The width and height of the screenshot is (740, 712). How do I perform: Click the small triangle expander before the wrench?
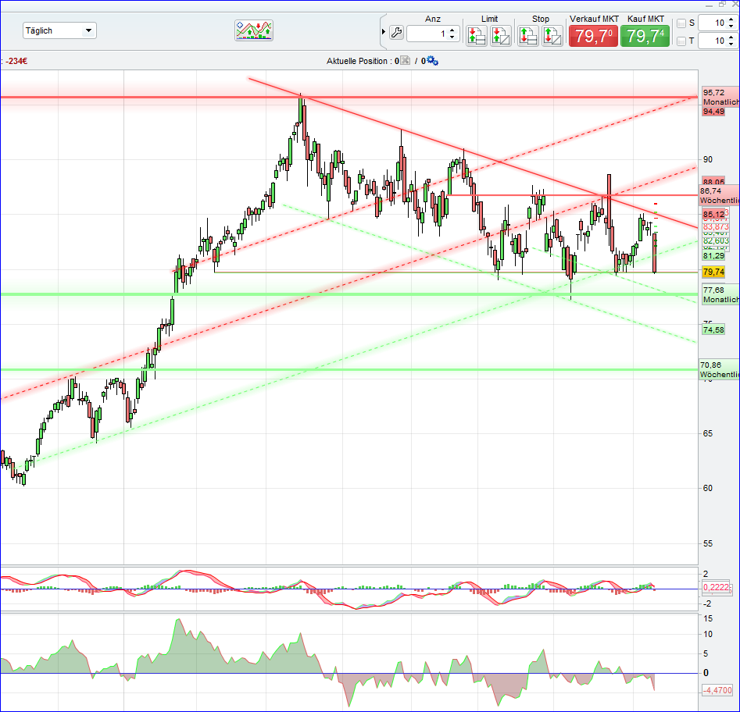click(x=383, y=30)
